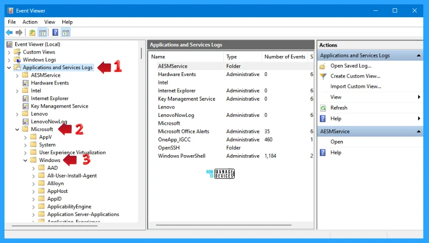Image resolution: width=429 pixels, height=243 pixels.
Task: Click the Up one level toolbar icon
Action: [x=32, y=32]
